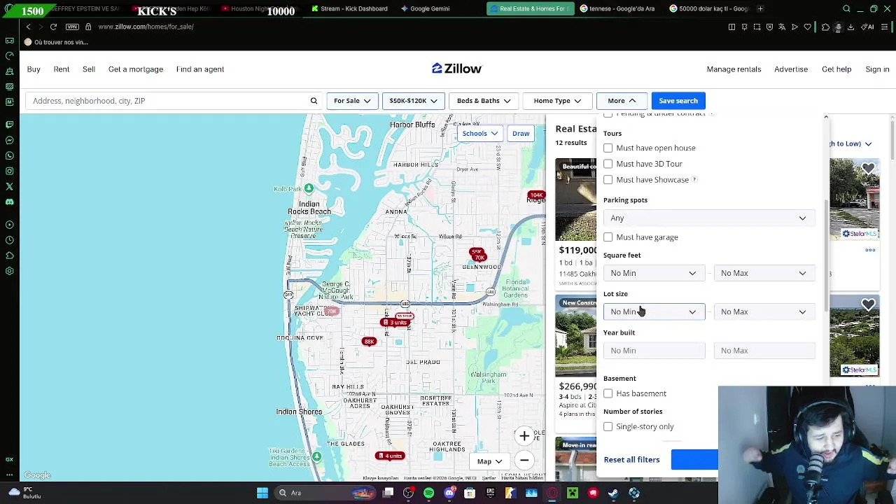Open Windows Start button
This screenshot has height=504, width=896.
[x=262, y=493]
